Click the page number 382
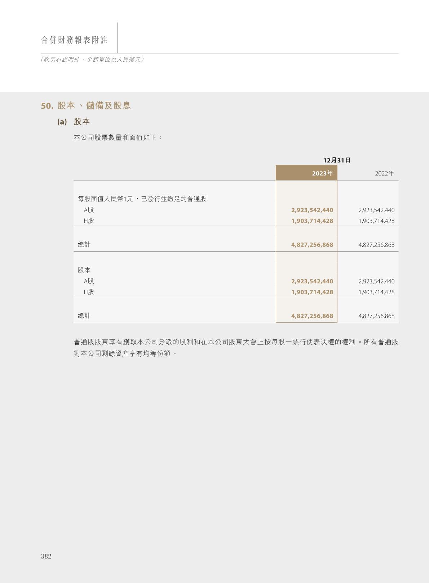Screen dimensions: 429x583 (x=46, y=556)
